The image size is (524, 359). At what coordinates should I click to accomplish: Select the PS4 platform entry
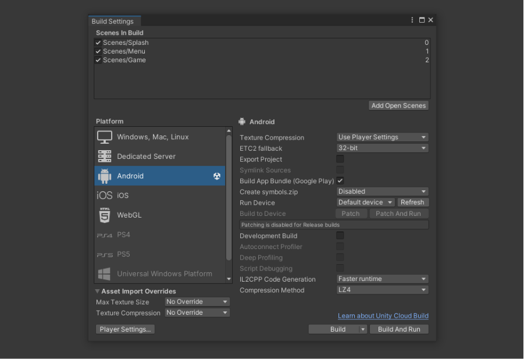tap(160, 234)
